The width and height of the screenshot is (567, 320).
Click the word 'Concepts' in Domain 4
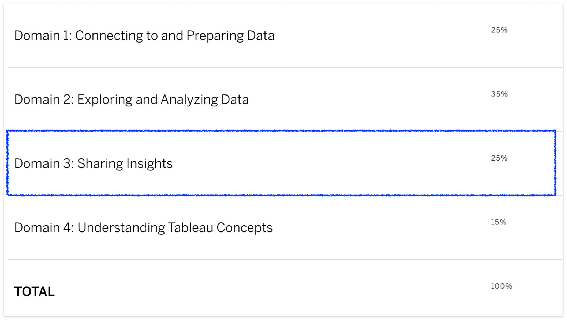point(244,228)
